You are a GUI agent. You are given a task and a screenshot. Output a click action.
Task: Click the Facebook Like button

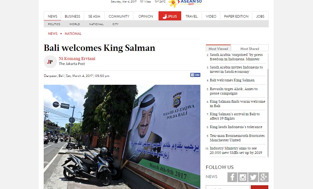pyautogui.click(x=195, y=75)
